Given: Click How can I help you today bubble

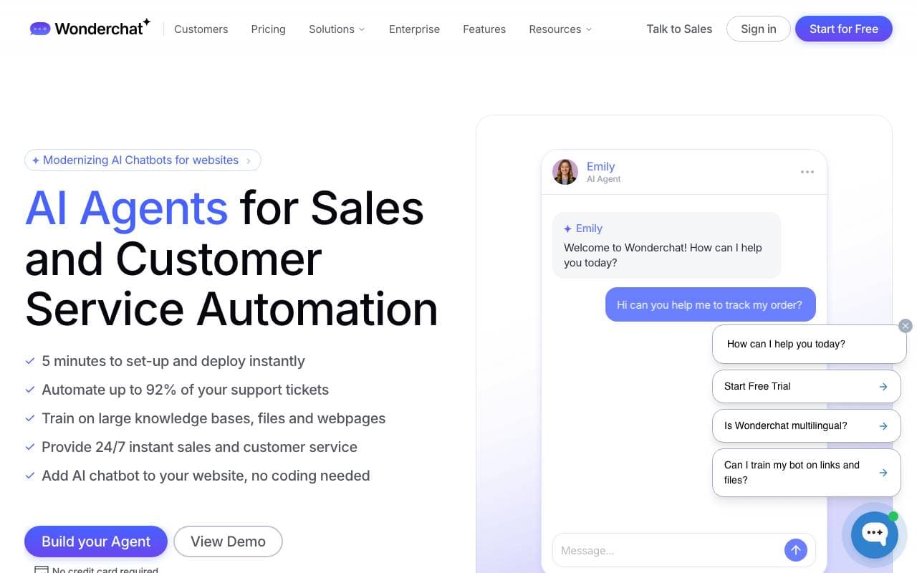Looking at the screenshot, I should [810, 344].
